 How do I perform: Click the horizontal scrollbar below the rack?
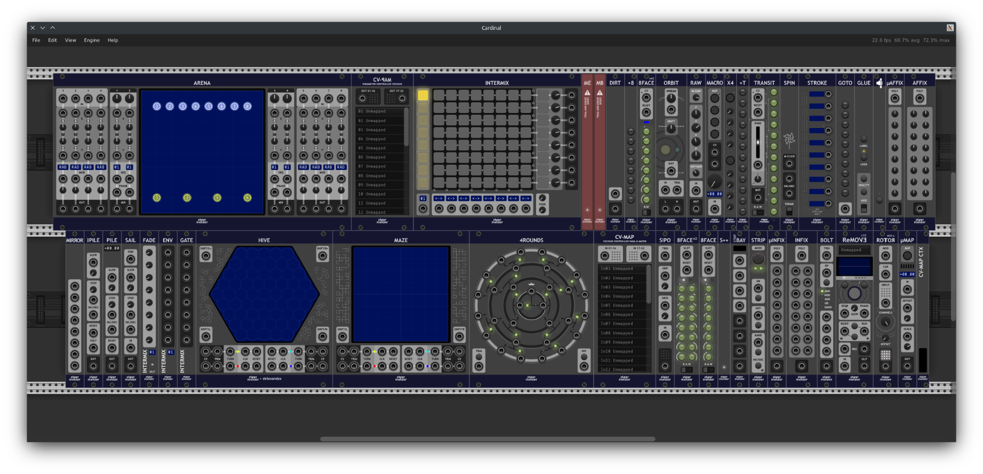pos(487,439)
